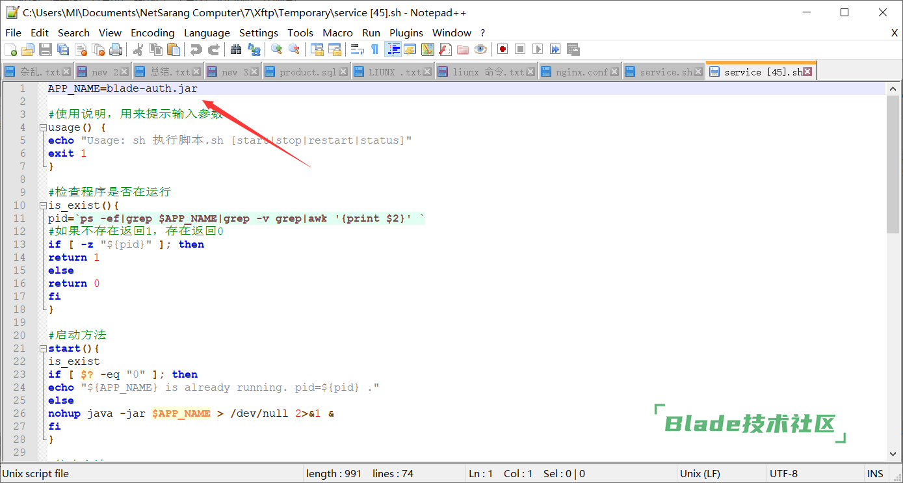Viewport: 903px width, 483px height.
Task: Click the scrollbar up arrow
Action: click(x=893, y=88)
